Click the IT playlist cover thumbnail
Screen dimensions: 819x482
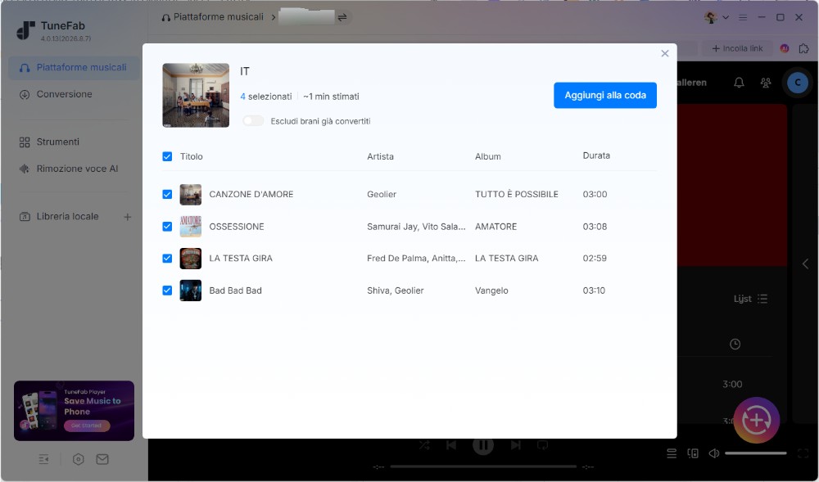196,96
